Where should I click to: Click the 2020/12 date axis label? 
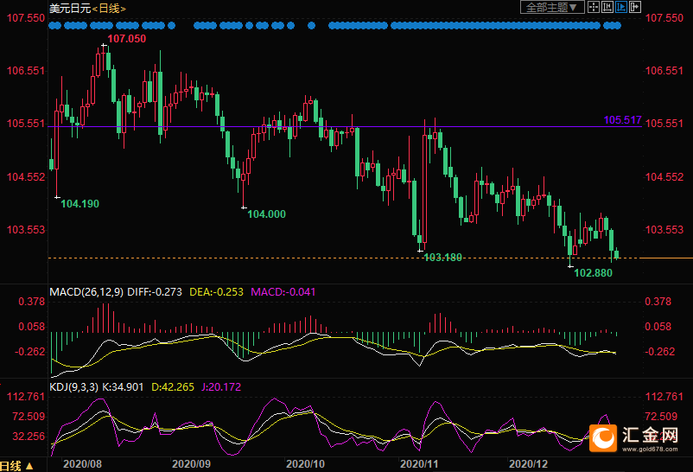(528, 464)
